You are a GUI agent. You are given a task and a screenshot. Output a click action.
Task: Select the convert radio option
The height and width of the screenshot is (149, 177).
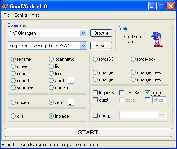(x=51, y=88)
